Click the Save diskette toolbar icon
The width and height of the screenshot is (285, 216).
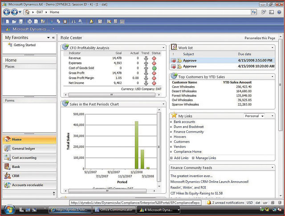coord(21,21)
